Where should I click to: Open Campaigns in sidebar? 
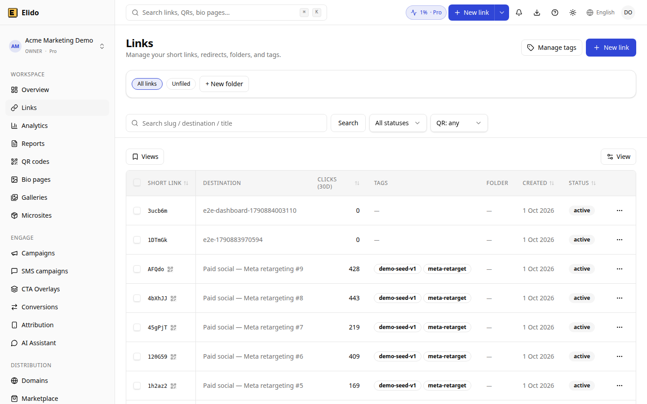(57, 253)
